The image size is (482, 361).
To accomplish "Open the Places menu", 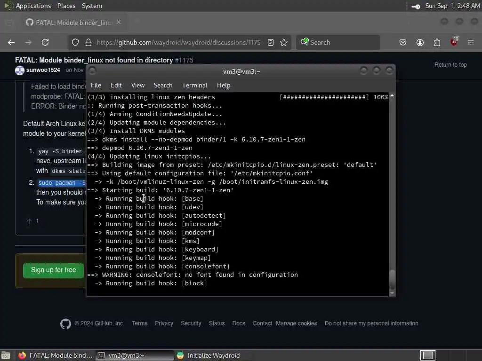I will coord(66,6).
